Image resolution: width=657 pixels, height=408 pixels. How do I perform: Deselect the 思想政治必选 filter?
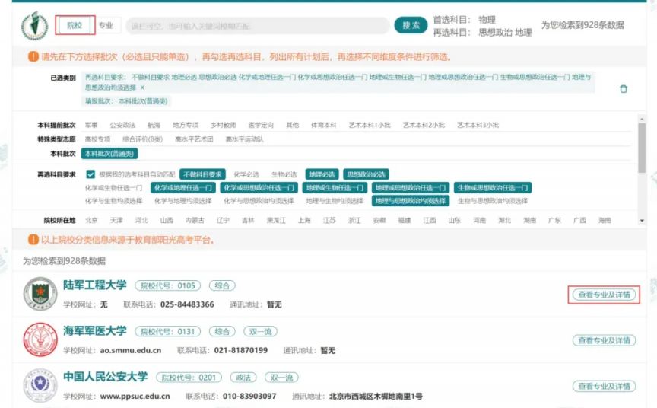click(367, 174)
